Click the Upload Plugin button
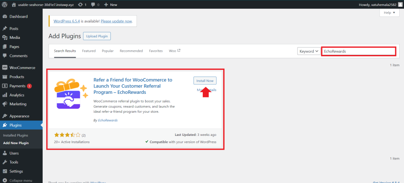This screenshot has width=404, height=183. tap(97, 36)
